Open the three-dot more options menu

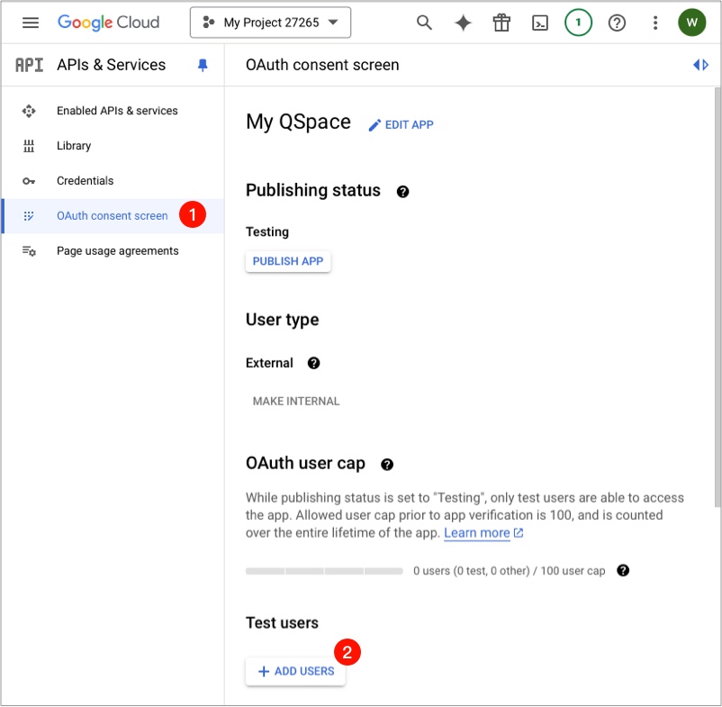(x=654, y=23)
